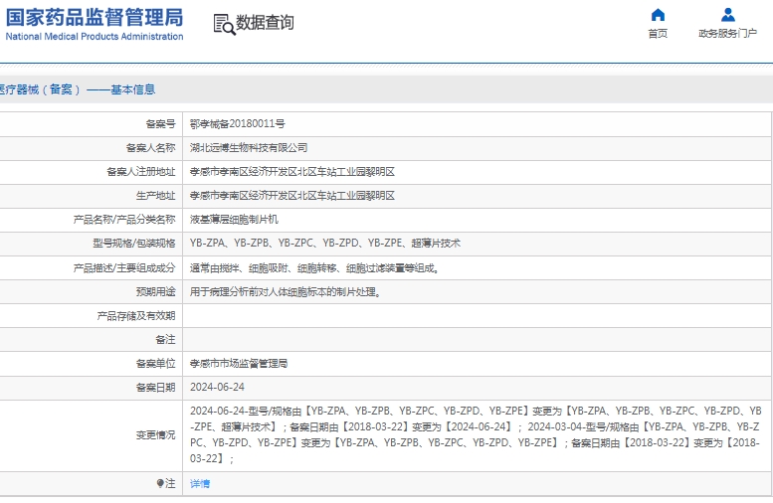Click the model spec value with 超薄片技术
The height and width of the screenshot is (503, 773).
tap(325, 244)
